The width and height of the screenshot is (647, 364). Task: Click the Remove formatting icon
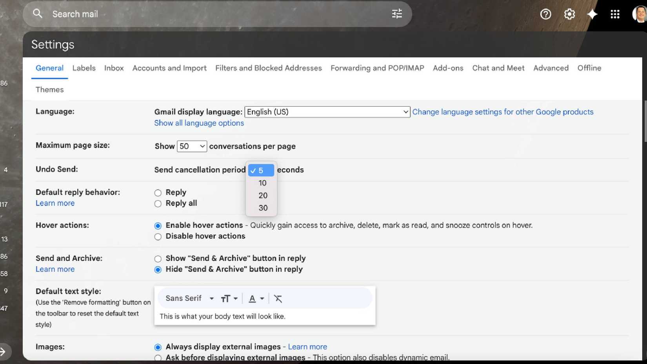point(278,298)
